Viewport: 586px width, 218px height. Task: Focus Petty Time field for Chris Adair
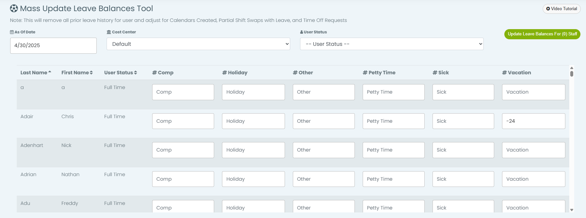pos(394,121)
